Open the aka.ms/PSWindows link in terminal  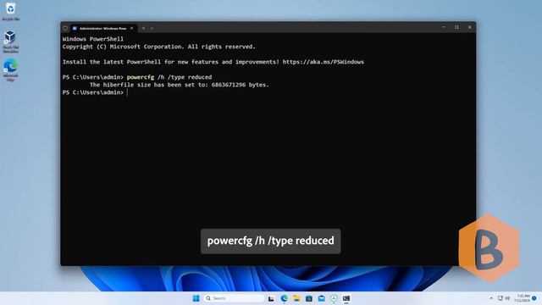click(x=324, y=62)
